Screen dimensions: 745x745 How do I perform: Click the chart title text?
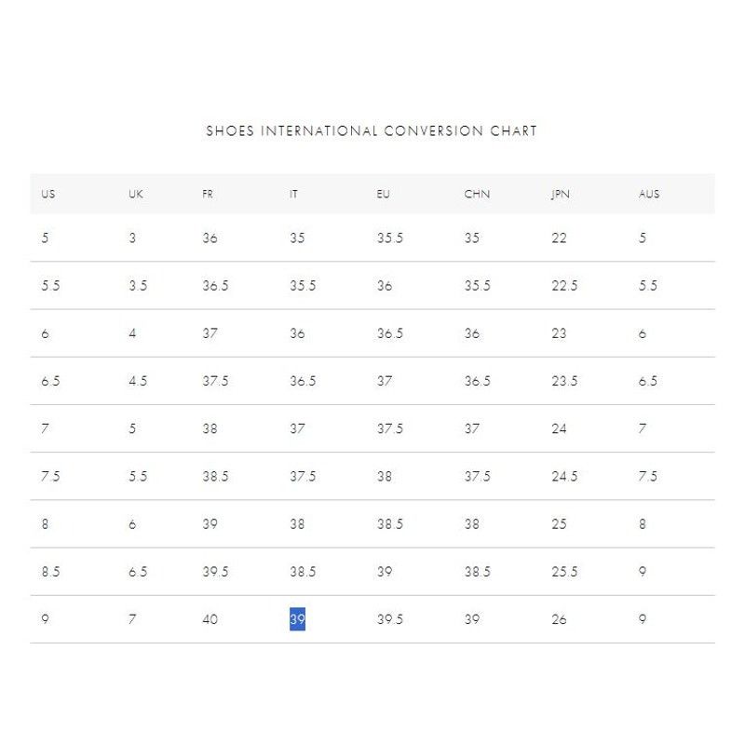pyautogui.click(x=372, y=130)
